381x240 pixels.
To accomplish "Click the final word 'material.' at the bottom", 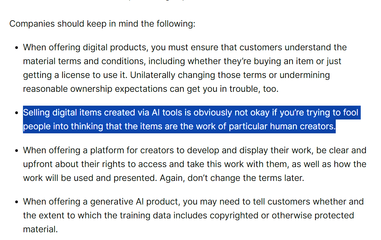I will [40, 229].
